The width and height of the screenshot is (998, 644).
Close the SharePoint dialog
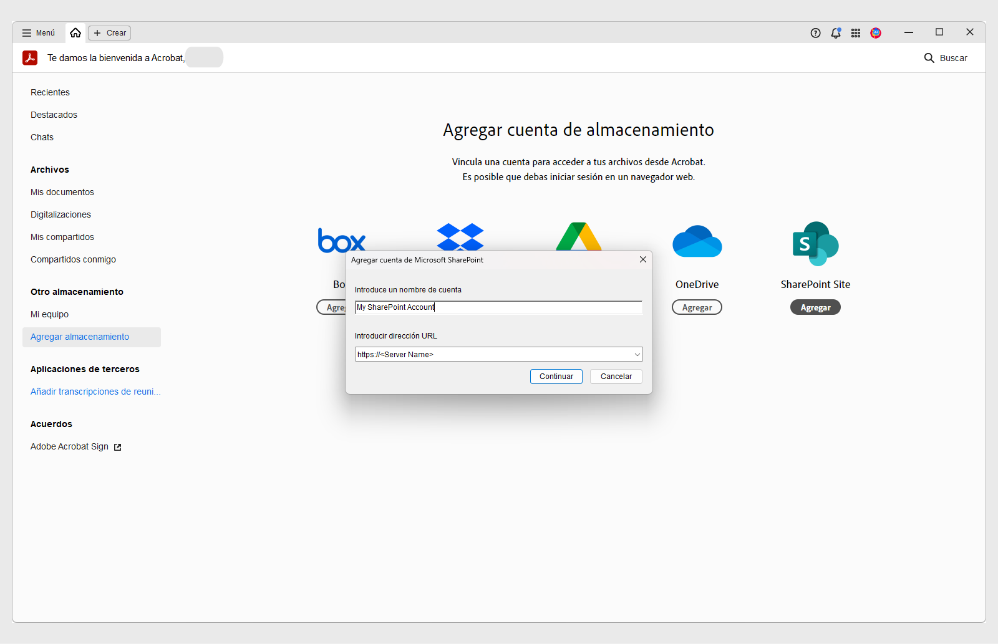[642, 259]
